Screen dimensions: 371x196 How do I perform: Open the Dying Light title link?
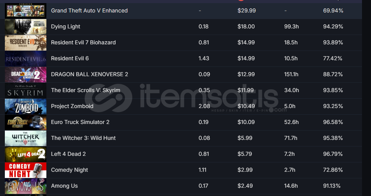click(65, 27)
